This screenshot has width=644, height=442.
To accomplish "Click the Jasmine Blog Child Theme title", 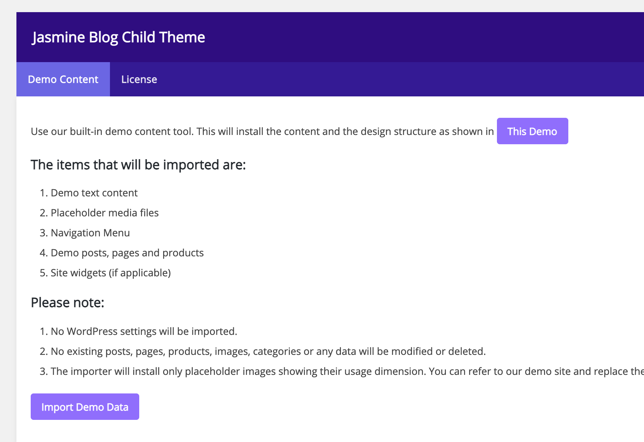I will 119,37.
